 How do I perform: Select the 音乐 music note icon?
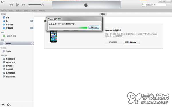4,17
